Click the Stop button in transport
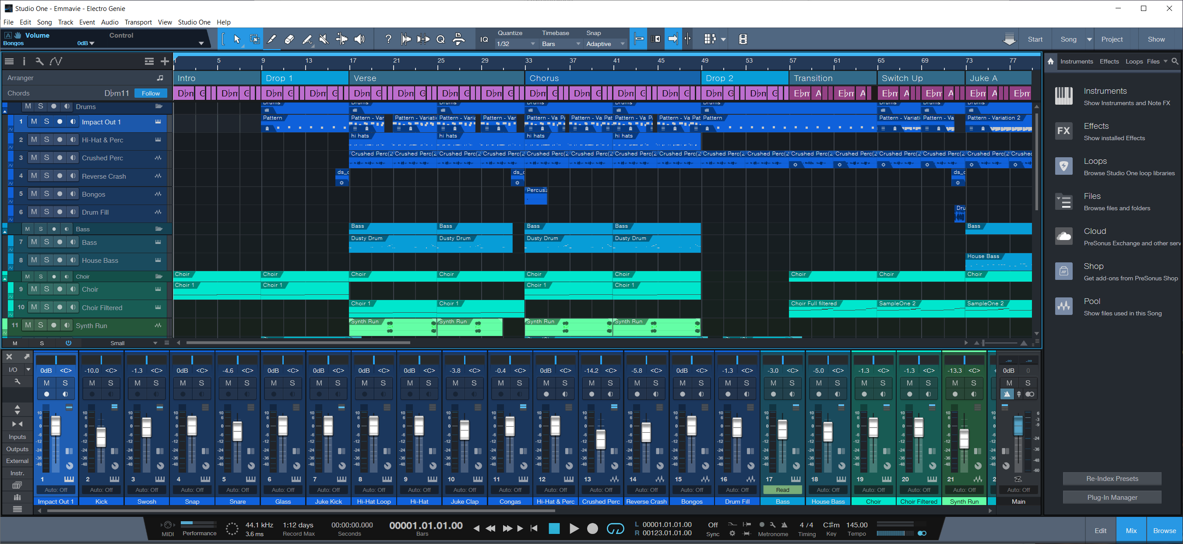The image size is (1183, 544). point(554,529)
